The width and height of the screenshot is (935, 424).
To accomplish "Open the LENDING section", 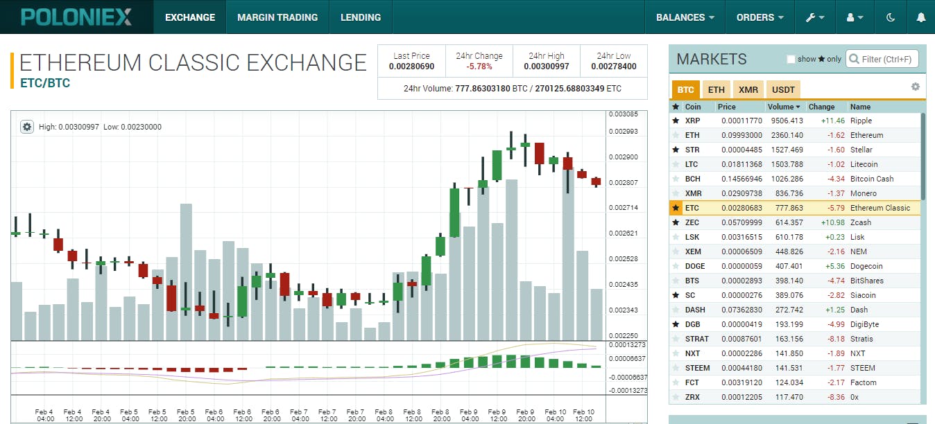I will coord(361,17).
